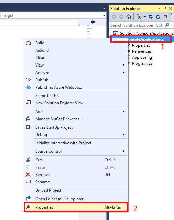Screen dimensions: 174x220
Task: Select the App.config file
Action: tap(142, 57)
